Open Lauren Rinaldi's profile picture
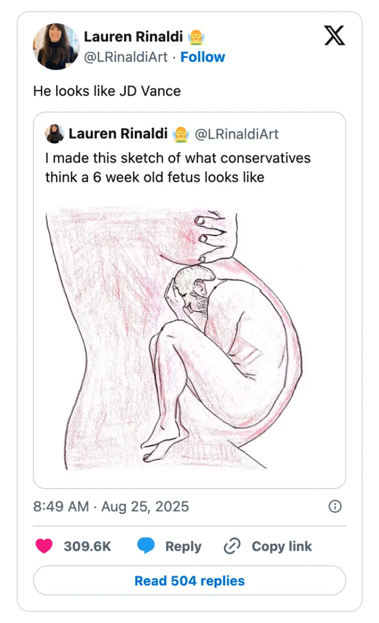379x623 pixels. pos(56,46)
